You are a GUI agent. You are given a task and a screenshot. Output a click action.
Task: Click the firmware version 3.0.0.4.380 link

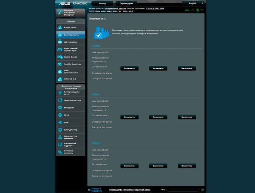(x=155, y=8)
